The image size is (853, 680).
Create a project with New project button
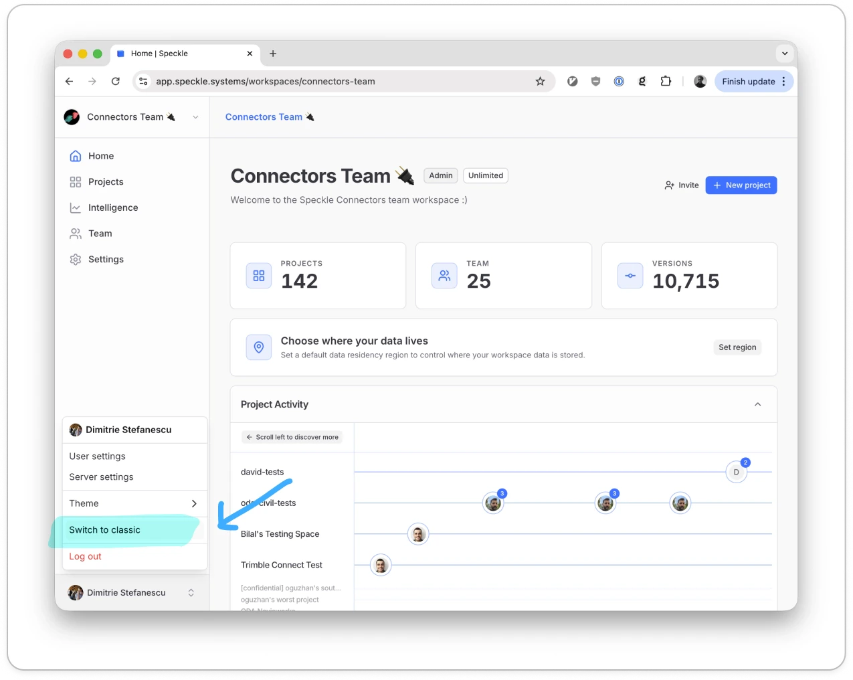741,185
